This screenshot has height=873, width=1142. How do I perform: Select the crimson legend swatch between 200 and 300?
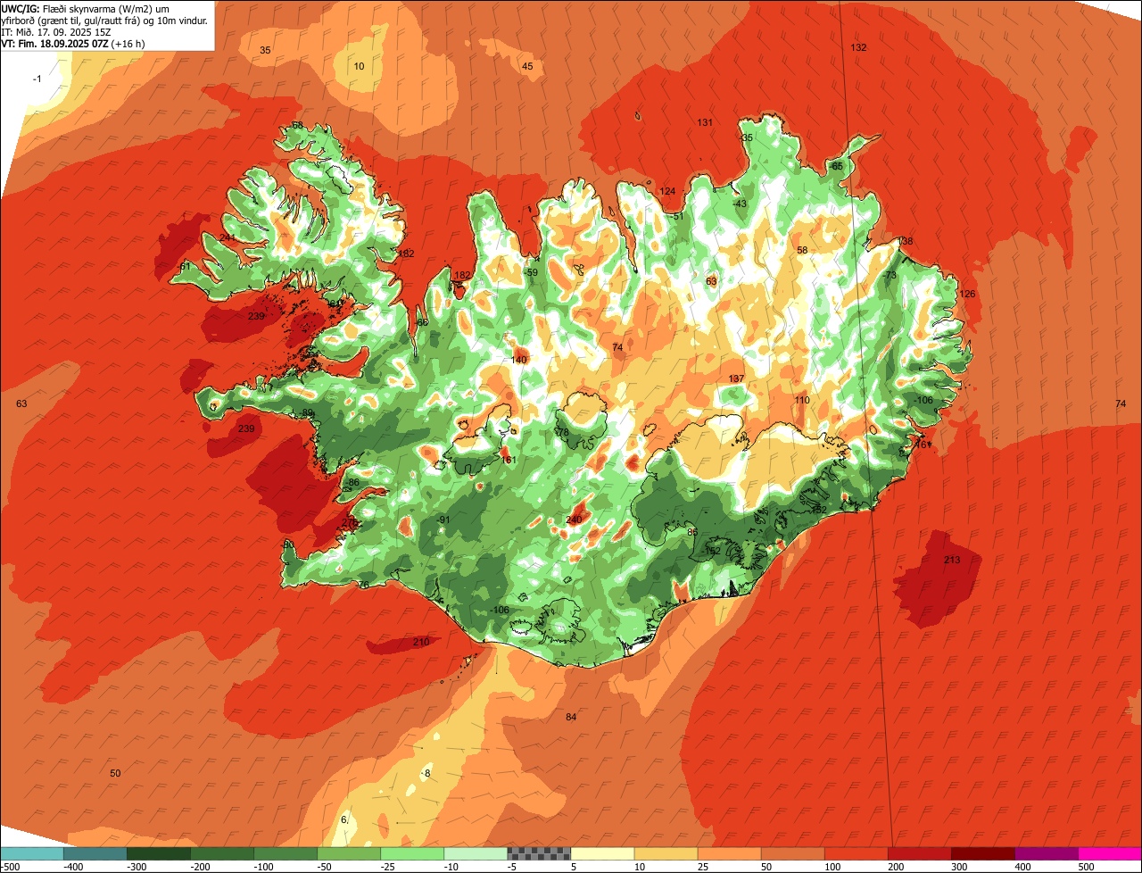(920, 853)
